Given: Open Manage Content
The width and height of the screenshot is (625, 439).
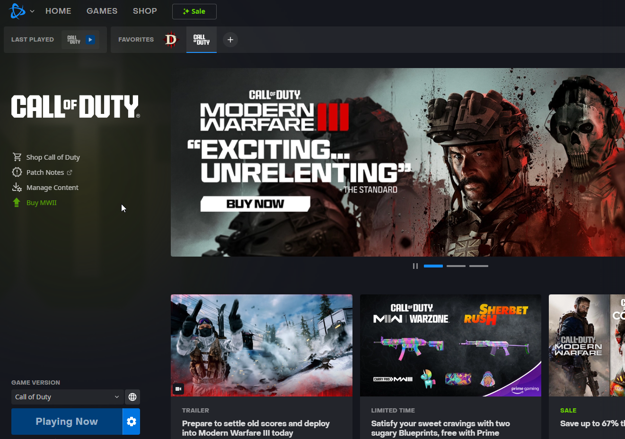Looking at the screenshot, I should tap(53, 188).
